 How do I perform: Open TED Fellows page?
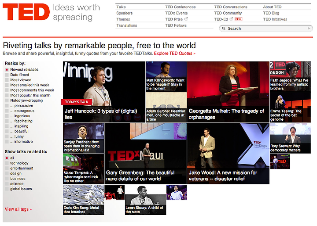(x=176, y=25)
